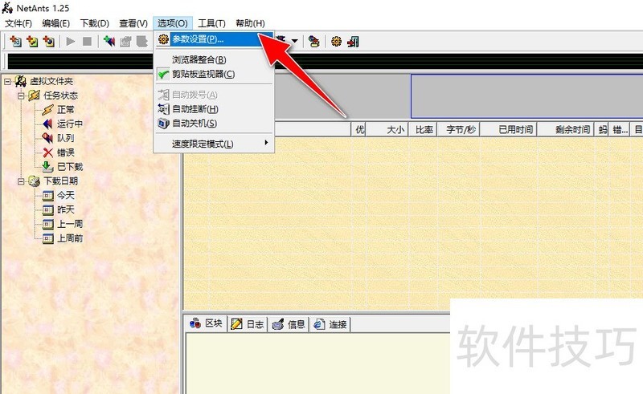This screenshot has height=394, width=643.
Task: Sort by the 蚂 column header
Action: (x=602, y=130)
